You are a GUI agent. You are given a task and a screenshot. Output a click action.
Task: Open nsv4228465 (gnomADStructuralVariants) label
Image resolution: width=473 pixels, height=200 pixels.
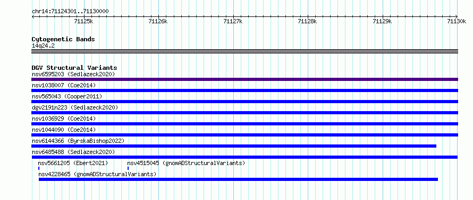coord(97,174)
